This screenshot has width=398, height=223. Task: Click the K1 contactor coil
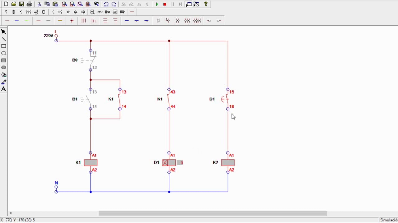click(x=90, y=163)
